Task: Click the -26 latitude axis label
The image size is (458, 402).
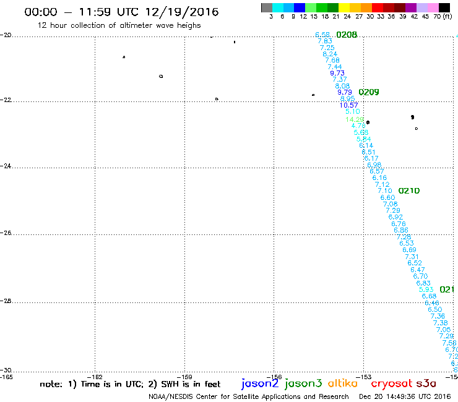Action: 6,233
